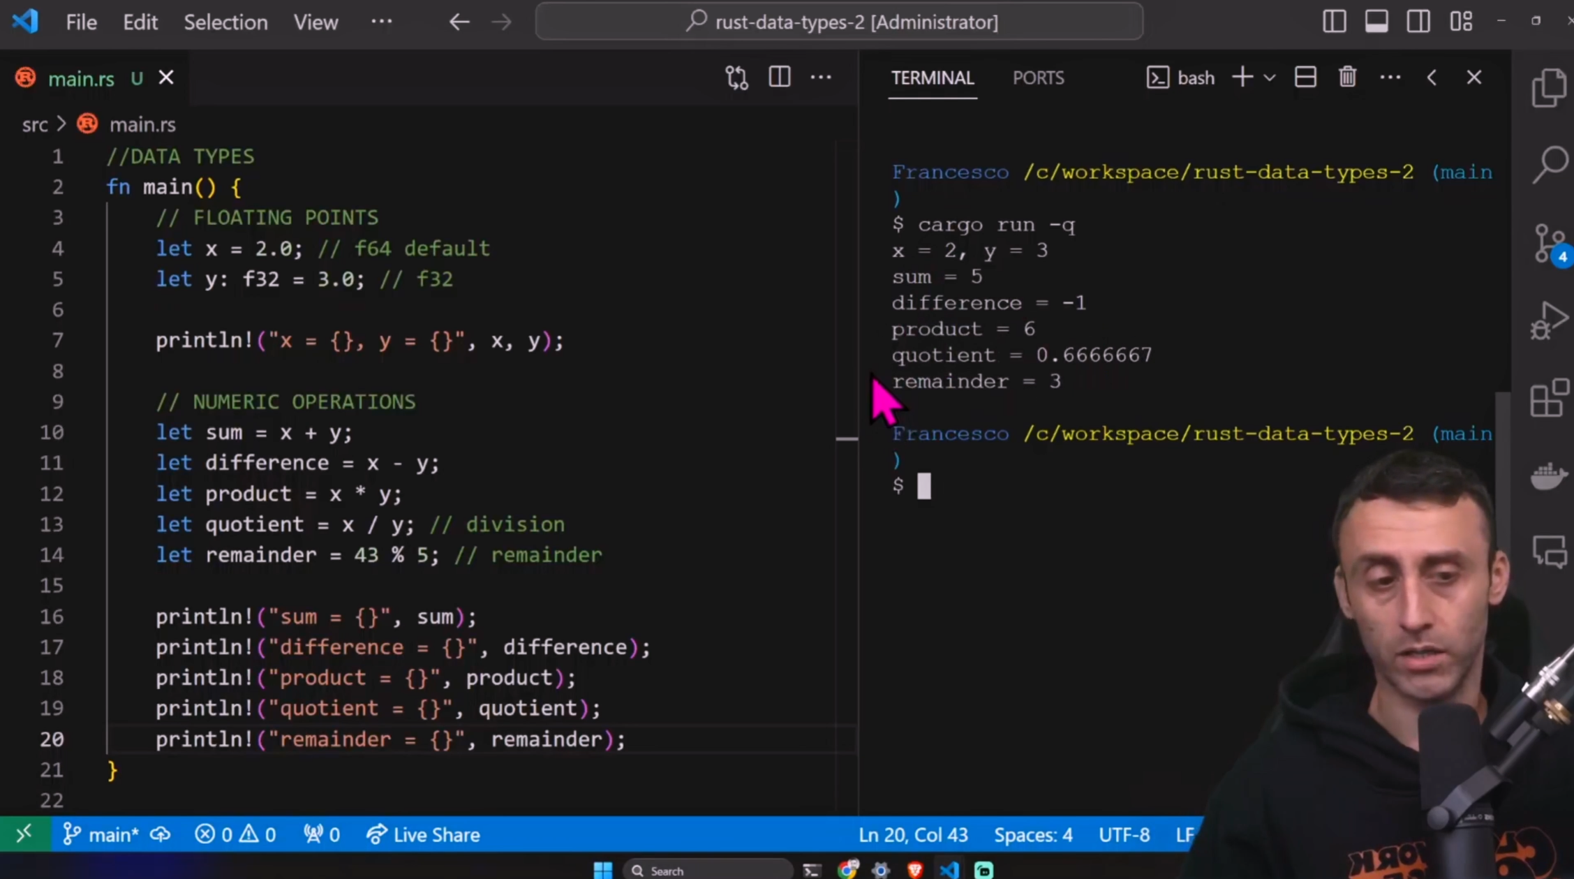Viewport: 1574px width, 879px height.
Task: Switch to the PORTS tab
Action: coord(1038,77)
